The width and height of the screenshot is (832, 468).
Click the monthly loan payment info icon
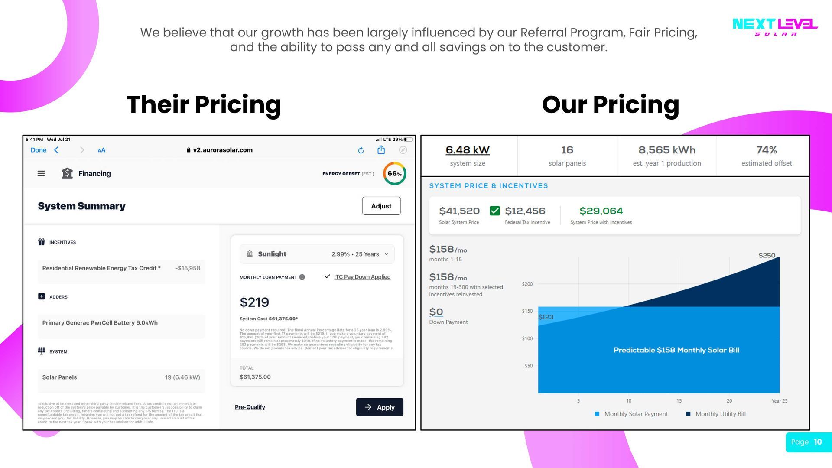point(302,277)
